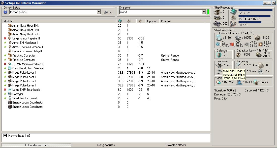Select the first Energy Locus Coordinator I icon
Viewport: 278px width, 148px height.
10,102
